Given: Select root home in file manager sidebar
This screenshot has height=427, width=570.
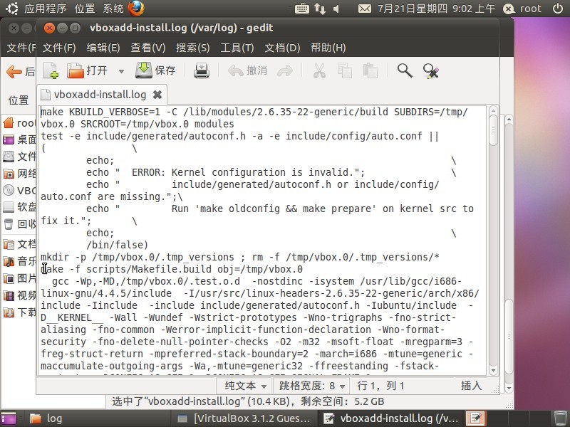Looking at the screenshot, I should tap(19, 123).
